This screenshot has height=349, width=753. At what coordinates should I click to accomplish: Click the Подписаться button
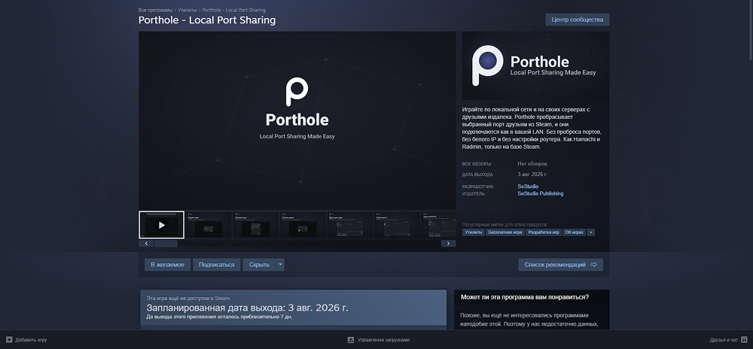(217, 265)
